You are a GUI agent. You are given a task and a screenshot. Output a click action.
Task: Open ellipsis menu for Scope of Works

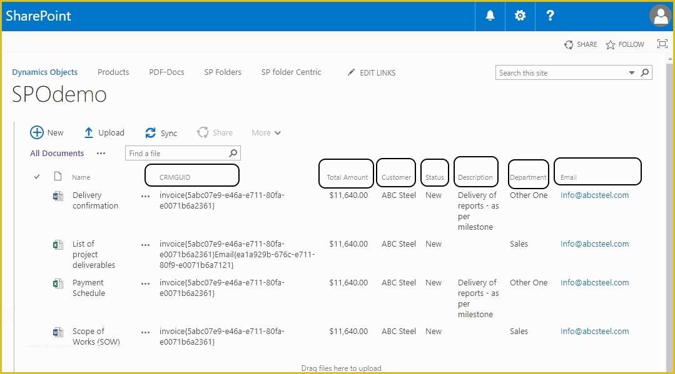(146, 332)
